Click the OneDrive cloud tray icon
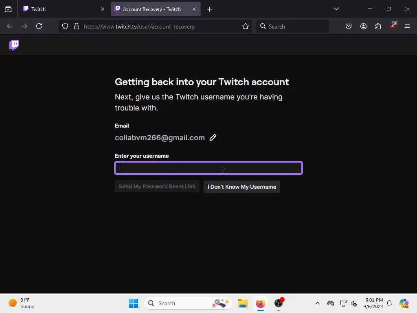 [x=331, y=303]
